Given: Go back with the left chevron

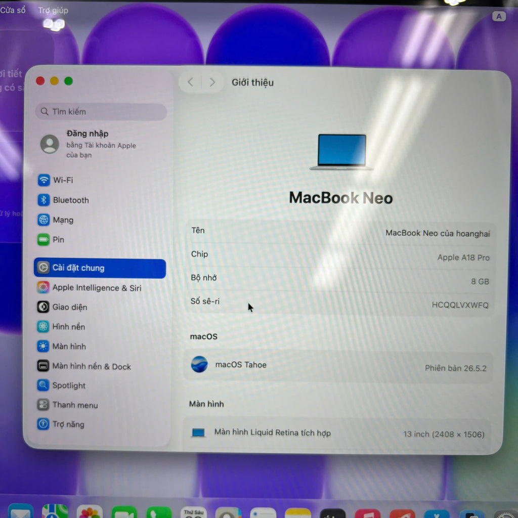Looking at the screenshot, I should click(190, 82).
